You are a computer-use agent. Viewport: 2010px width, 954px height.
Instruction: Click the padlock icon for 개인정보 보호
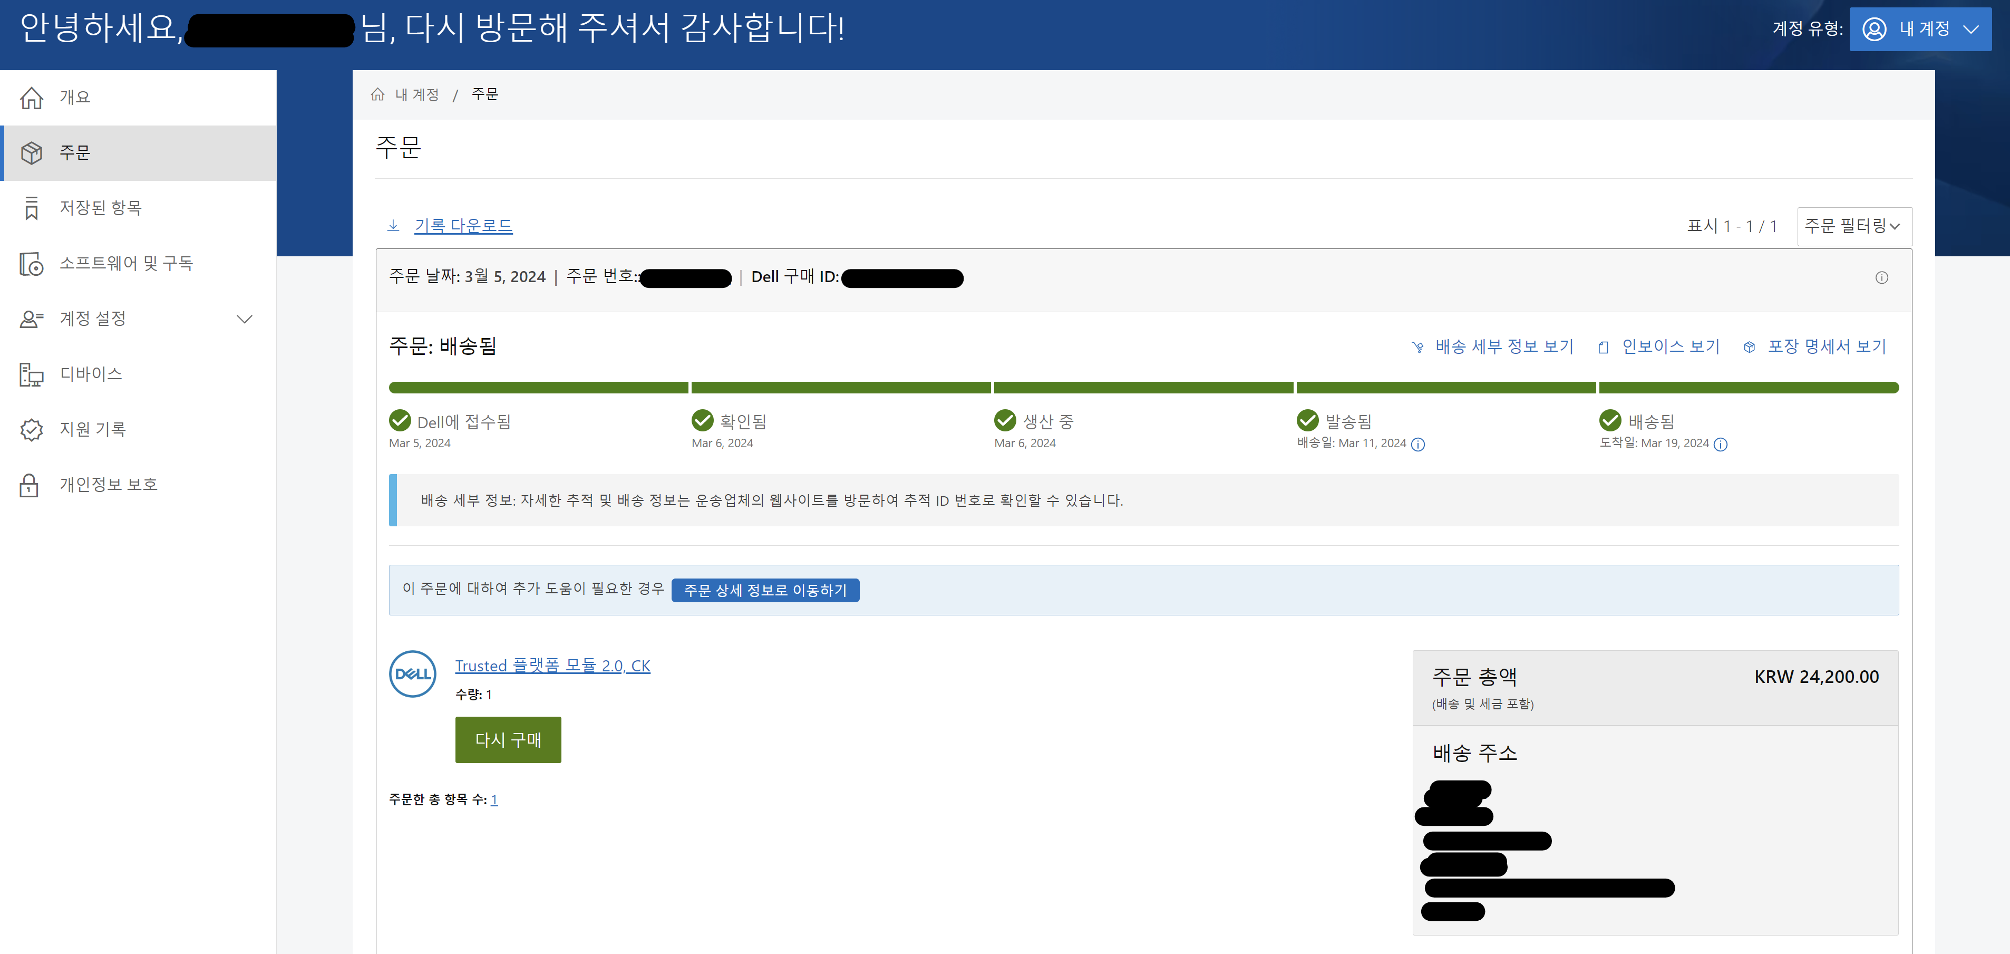point(30,486)
